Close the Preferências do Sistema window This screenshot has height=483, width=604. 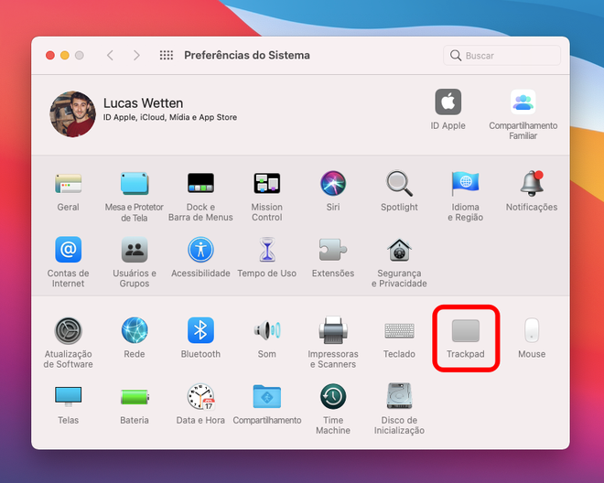coord(50,56)
